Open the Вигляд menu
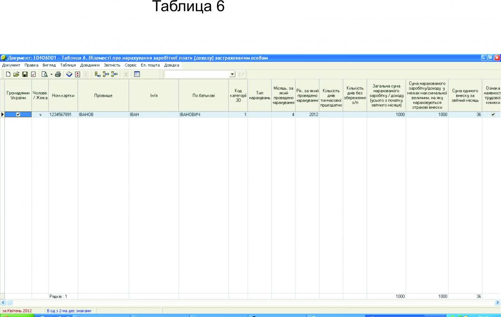Image resolution: width=501 pixels, height=317 pixels. (49, 65)
